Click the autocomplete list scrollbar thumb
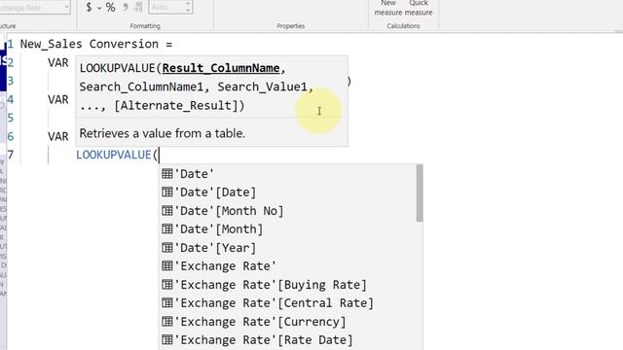This screenshot has width=623, height=350. [x=420, y=193]
